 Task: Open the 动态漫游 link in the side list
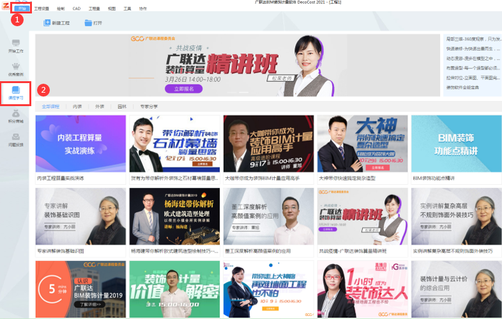pos(473,58)
